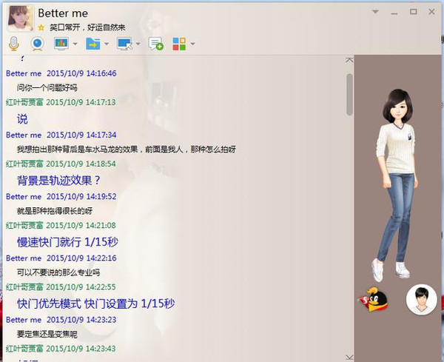This screenshot has height=362, width=444.
Task: Click the contact name Better me in header
Action: click(63, 13)
